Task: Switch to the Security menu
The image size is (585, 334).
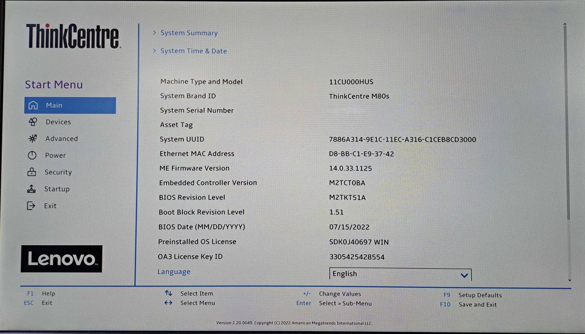Action: 58,172
